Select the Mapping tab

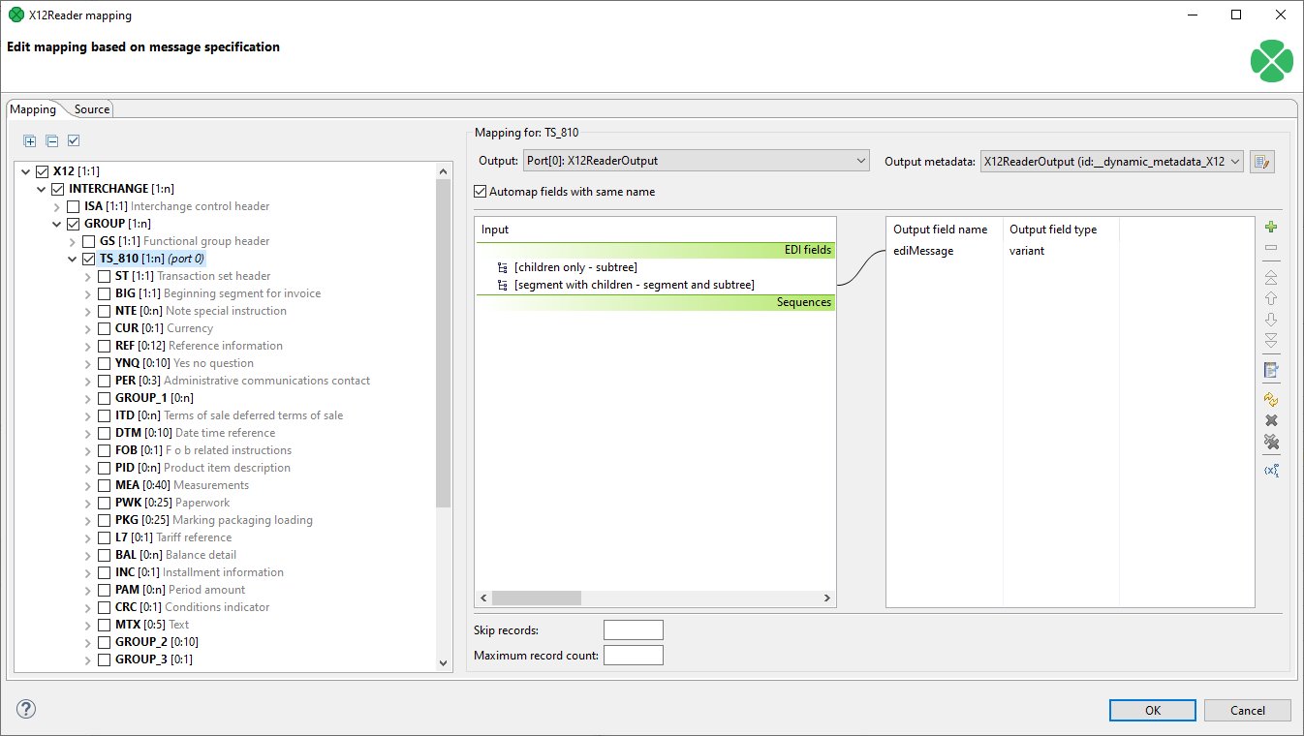click(x=33, y=109)
